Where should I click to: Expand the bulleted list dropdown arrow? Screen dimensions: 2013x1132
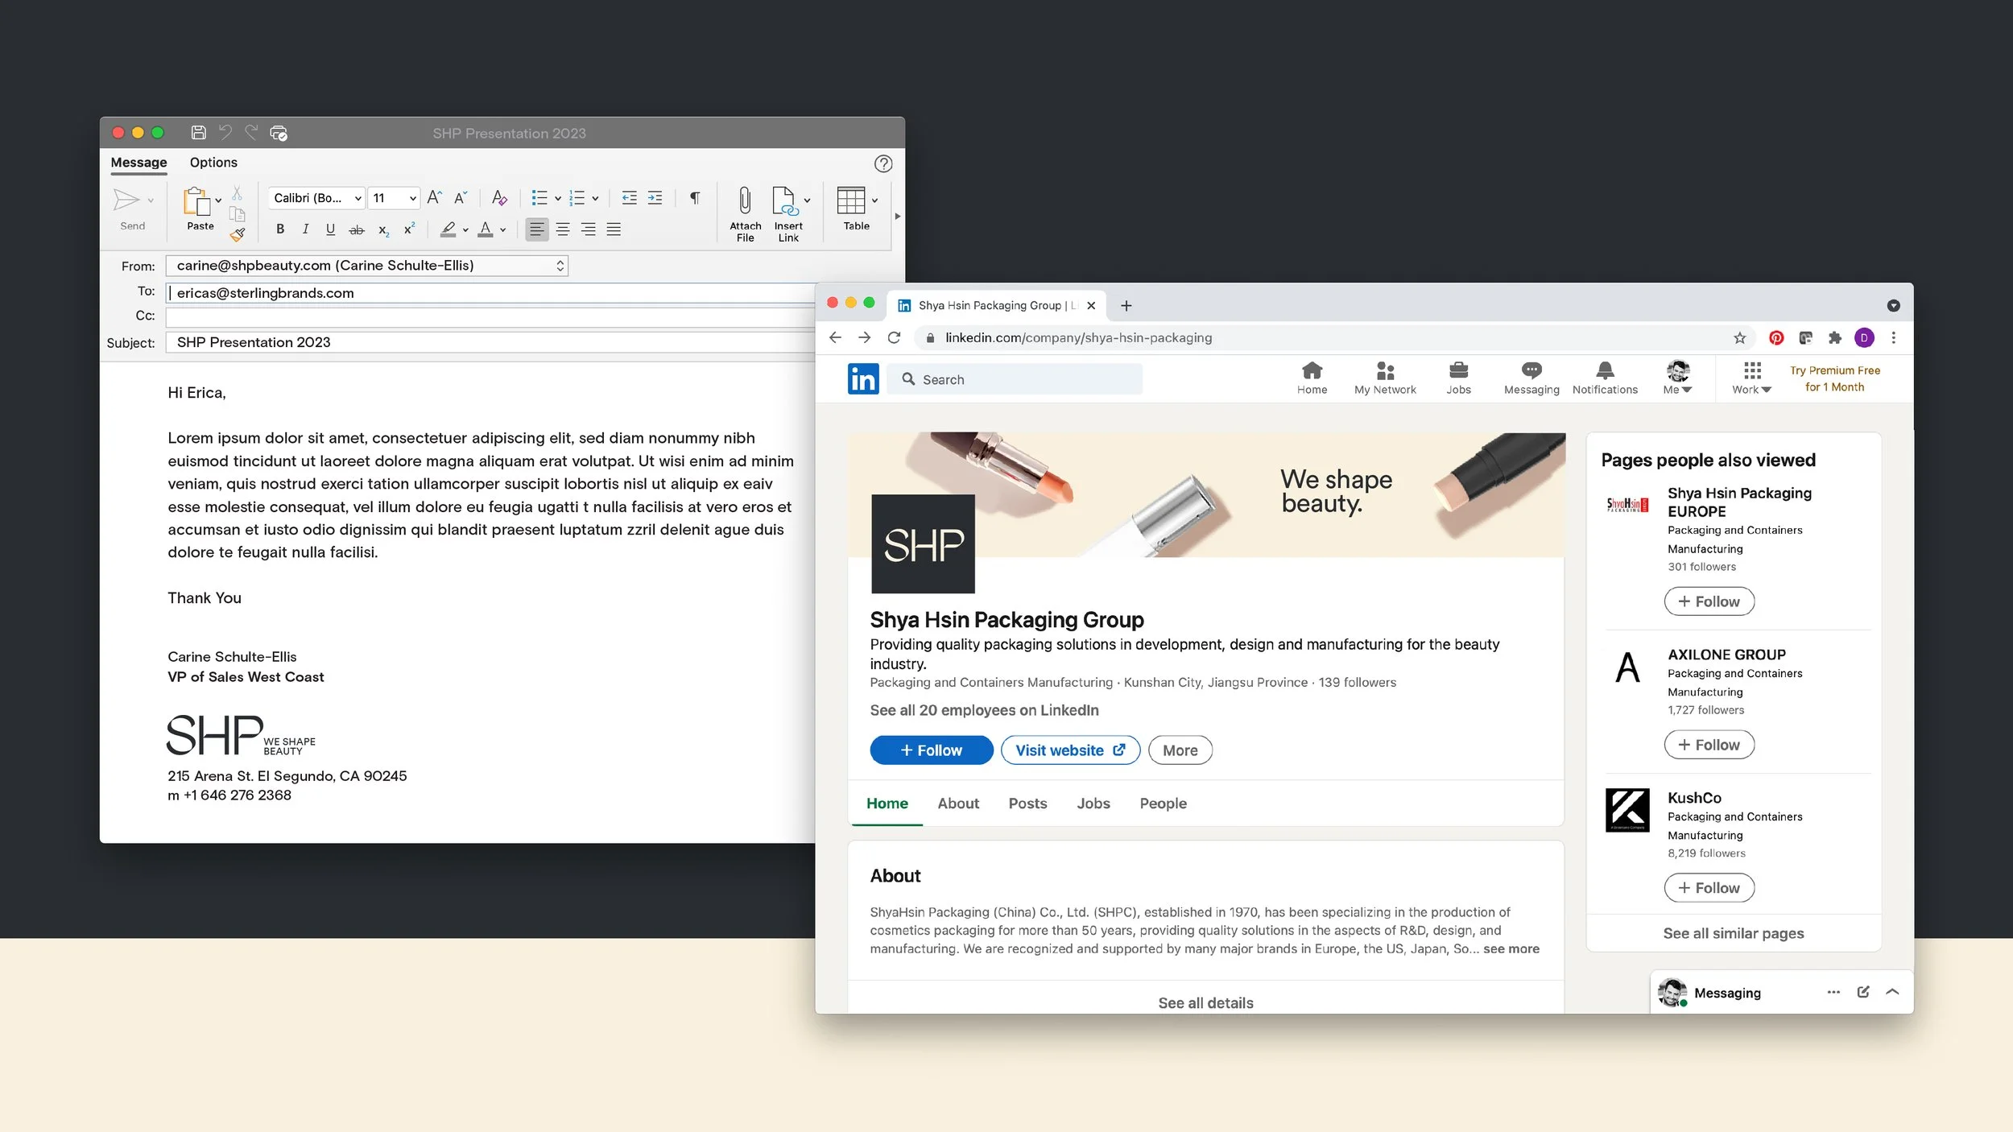(558, 199)
